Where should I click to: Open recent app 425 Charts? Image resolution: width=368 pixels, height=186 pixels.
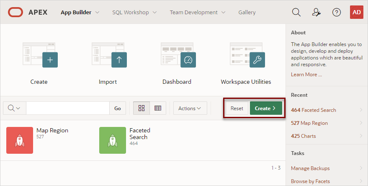click(x=304, y=136)
